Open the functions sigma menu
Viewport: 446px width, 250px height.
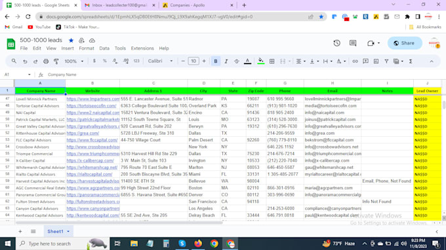point(411,61)
